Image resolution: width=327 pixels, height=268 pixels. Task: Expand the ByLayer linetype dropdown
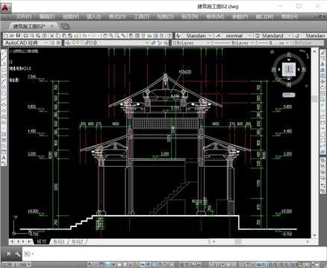(x=252, y=43)
